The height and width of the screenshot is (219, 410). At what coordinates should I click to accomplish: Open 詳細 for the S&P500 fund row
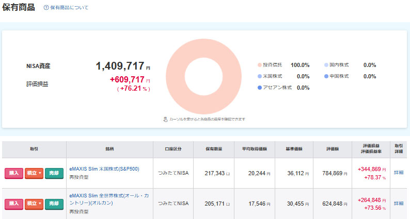[x=399, y=173]
